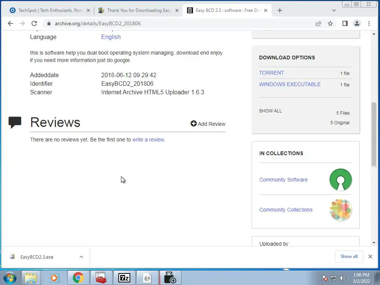This screenshot has height=285, width=380.
Task: Click the scrollbar up arrow
Action: [x=374, y=34]
